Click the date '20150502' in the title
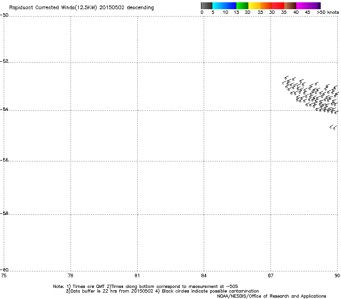The width and height of the screenshot is (341, 299). [x=112, y=8]
